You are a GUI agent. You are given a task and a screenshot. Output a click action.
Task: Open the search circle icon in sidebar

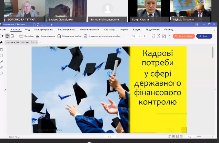(x=2, y=73)
